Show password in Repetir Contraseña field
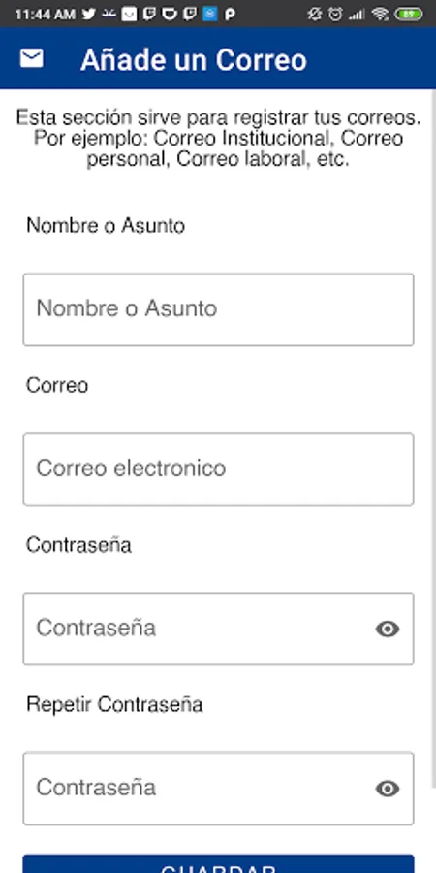 (x=388, y=789)
